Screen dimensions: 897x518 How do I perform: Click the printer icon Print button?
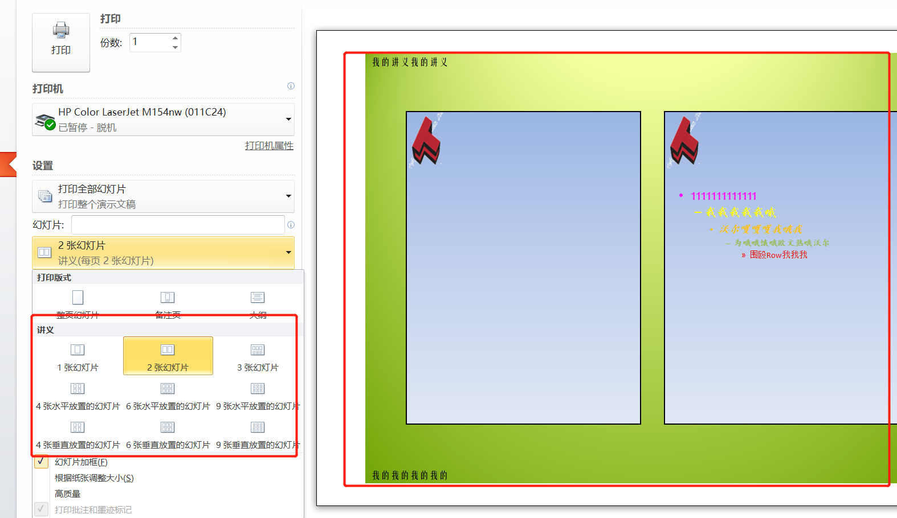[x=61, y=42]
